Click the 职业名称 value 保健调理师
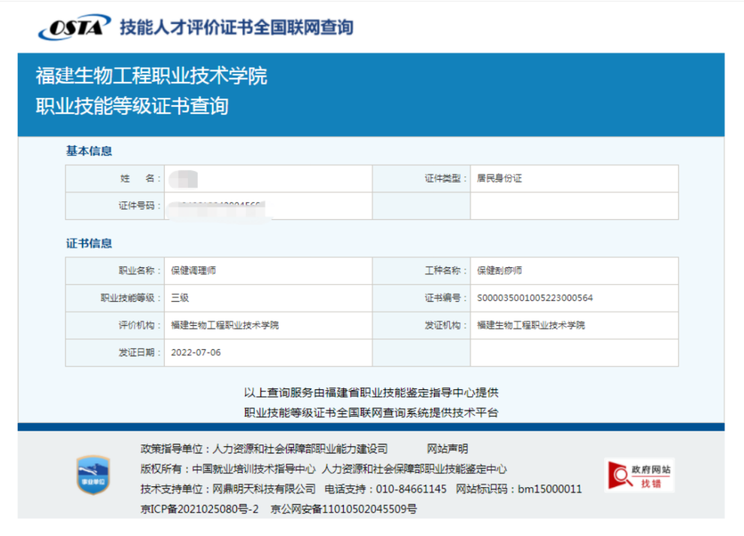Screen dimensions: 744x536 pyautogui.click(x=194, y=271)
